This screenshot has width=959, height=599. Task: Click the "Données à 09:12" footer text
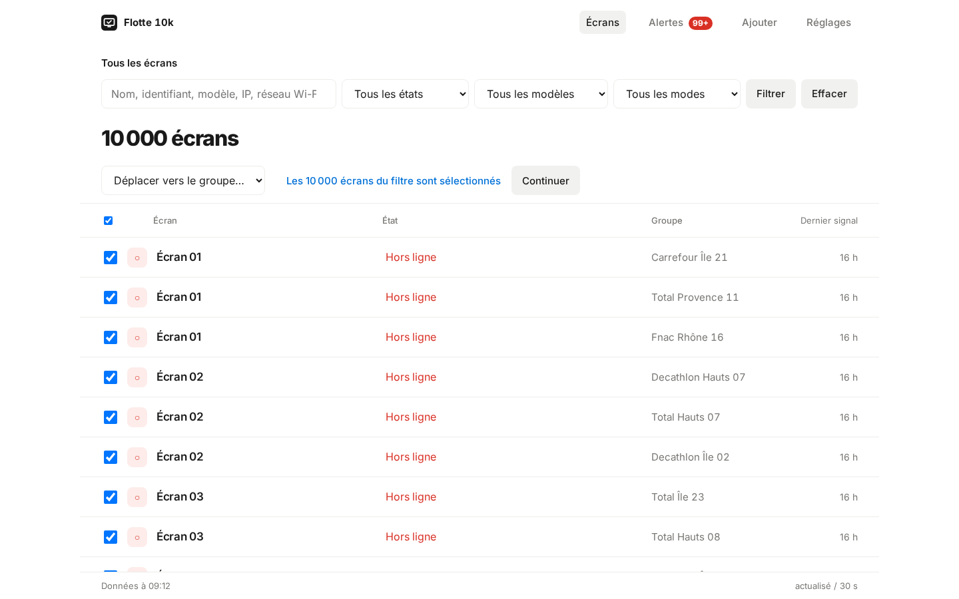click(x=136, y=586)
